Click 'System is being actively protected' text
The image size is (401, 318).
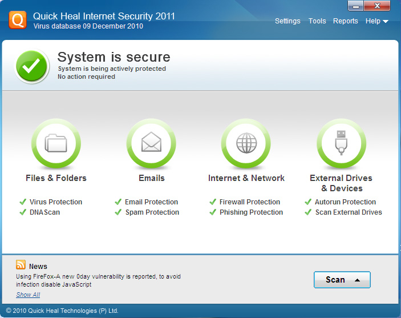(112, 69)
